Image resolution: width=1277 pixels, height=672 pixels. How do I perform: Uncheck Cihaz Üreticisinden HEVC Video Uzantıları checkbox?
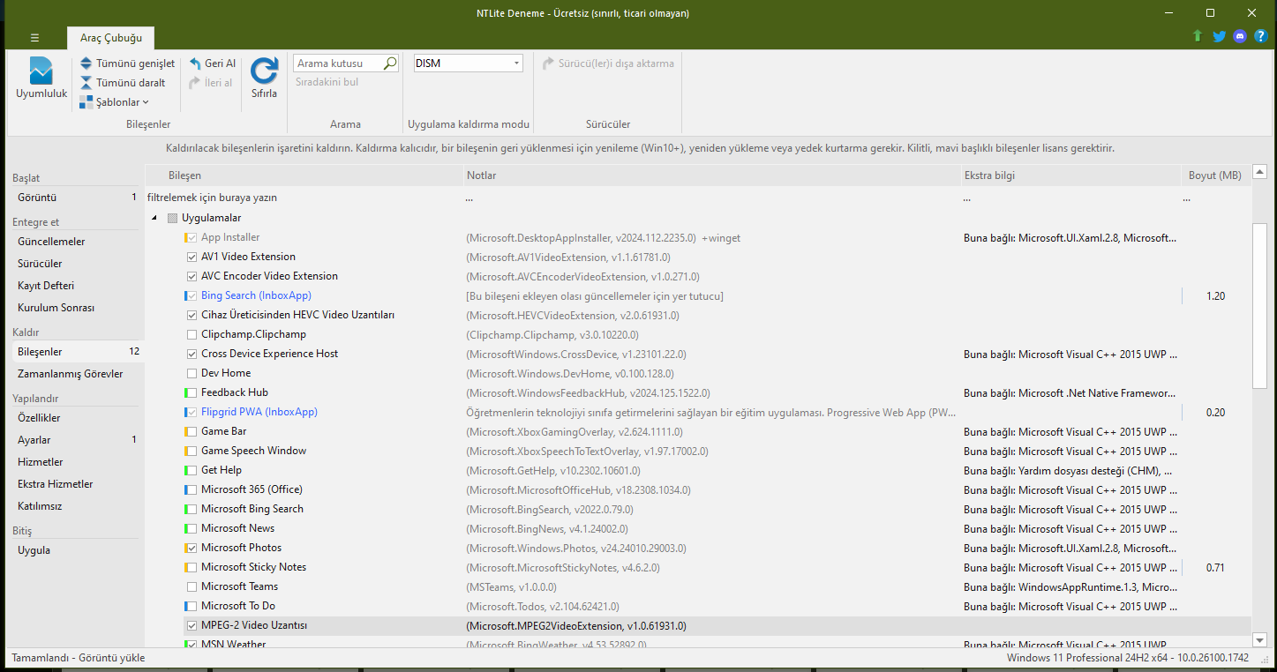pos(192,315)
